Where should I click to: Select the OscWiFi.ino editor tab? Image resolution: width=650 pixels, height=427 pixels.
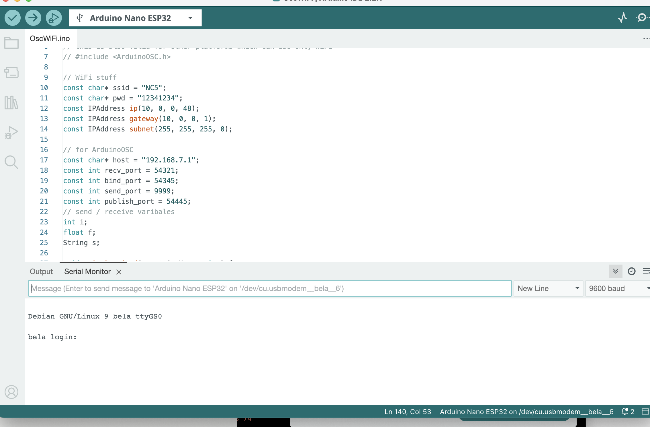click(50, 38)
